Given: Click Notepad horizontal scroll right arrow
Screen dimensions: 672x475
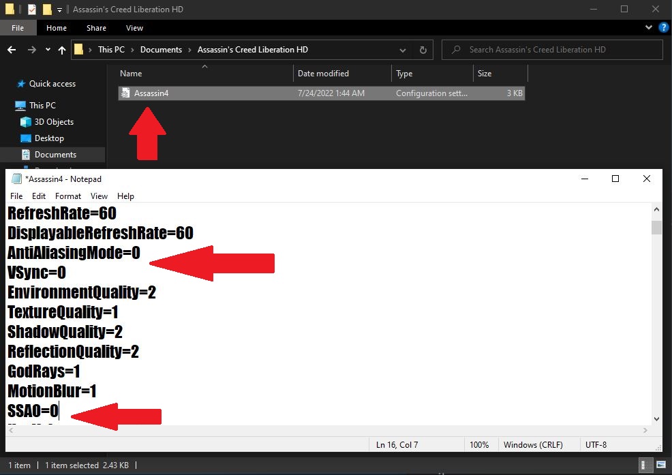Looking at the screenshot, I should [645, 430].
